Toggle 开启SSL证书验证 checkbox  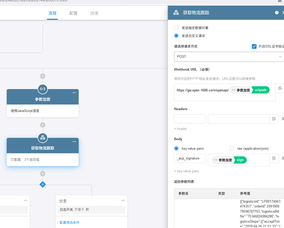pos(254,46)
